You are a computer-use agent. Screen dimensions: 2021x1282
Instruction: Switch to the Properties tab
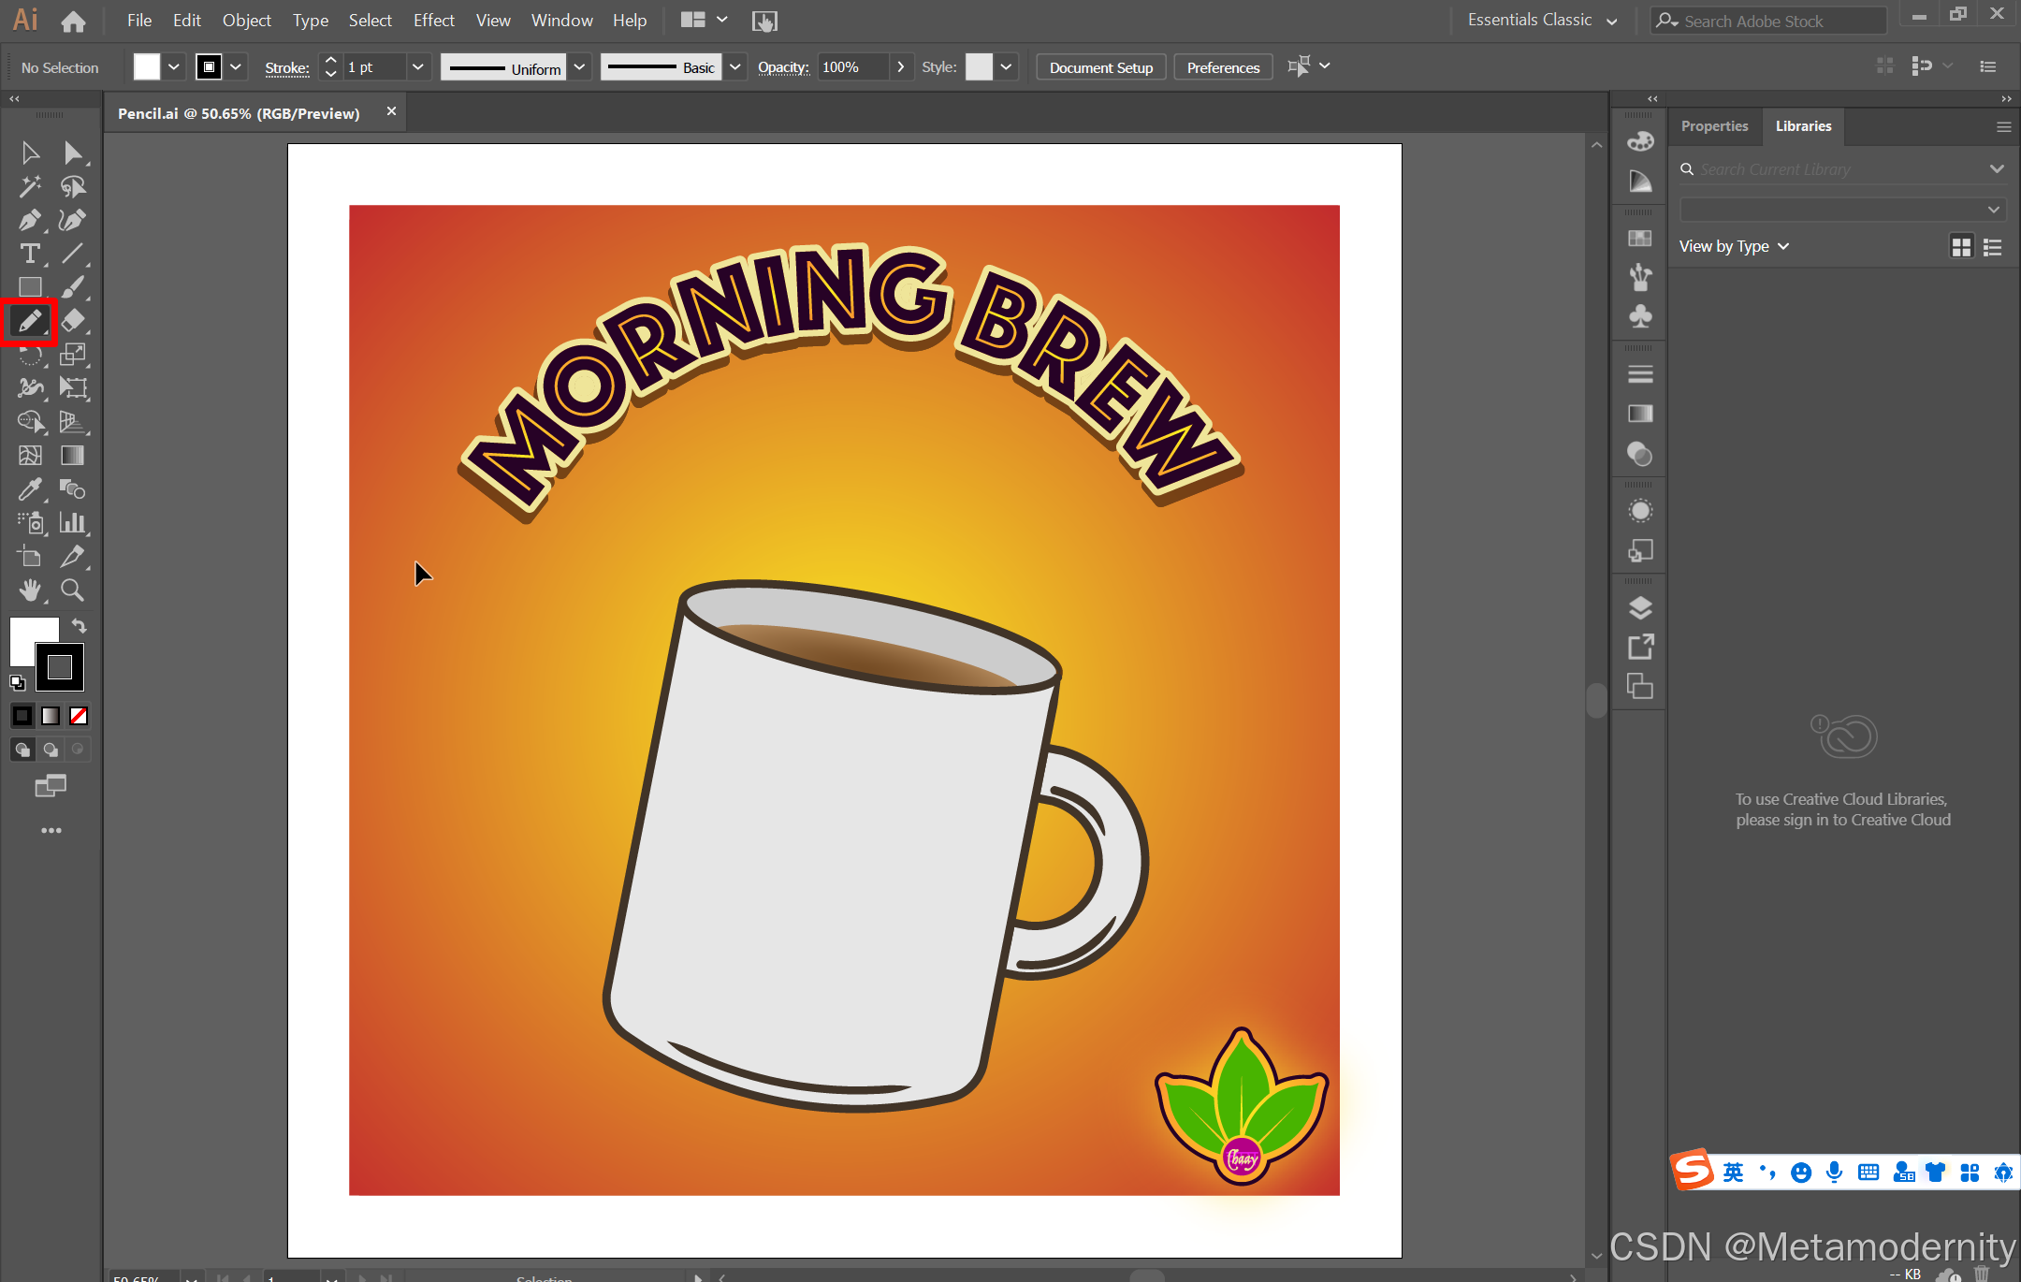coord(1714,126)
